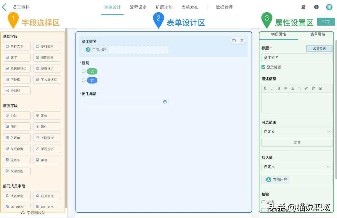
Task: Apply underline formatting in description toolbar
Action: (279, 88)
